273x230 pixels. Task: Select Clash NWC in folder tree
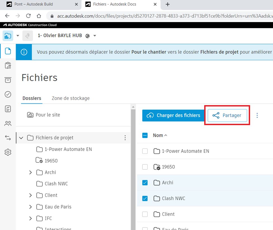56,184
